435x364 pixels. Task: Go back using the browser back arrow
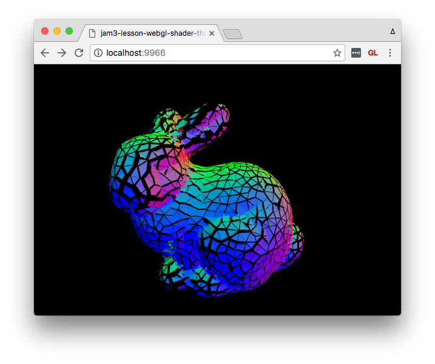45,53
